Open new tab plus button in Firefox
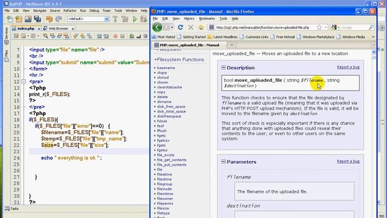The height and width of the screenshot is (218, 387). [x=232, y=45]
